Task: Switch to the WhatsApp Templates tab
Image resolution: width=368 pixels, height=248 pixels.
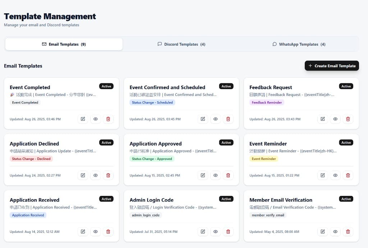Action: (x=299, y=44)
